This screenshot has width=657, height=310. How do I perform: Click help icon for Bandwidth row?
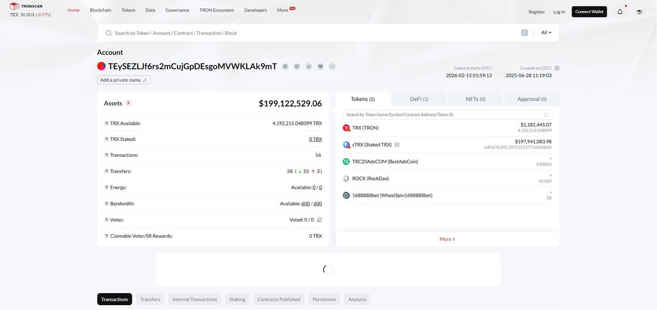tap(106, 203)
